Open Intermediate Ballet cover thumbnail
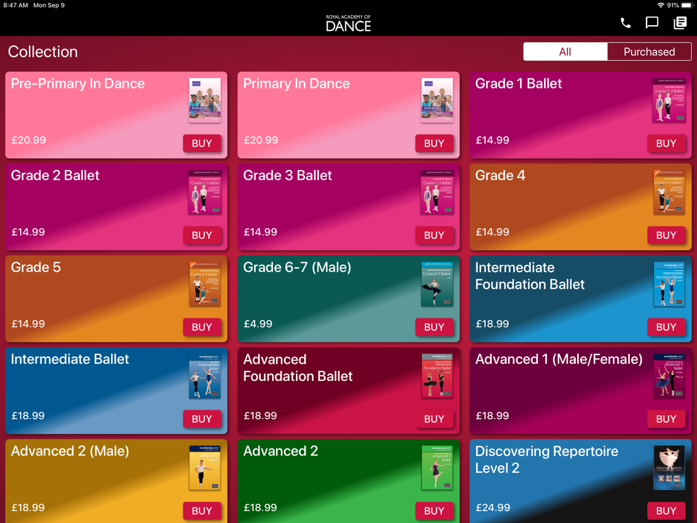Screen dimensions: 697x523 tap(205, 376)
